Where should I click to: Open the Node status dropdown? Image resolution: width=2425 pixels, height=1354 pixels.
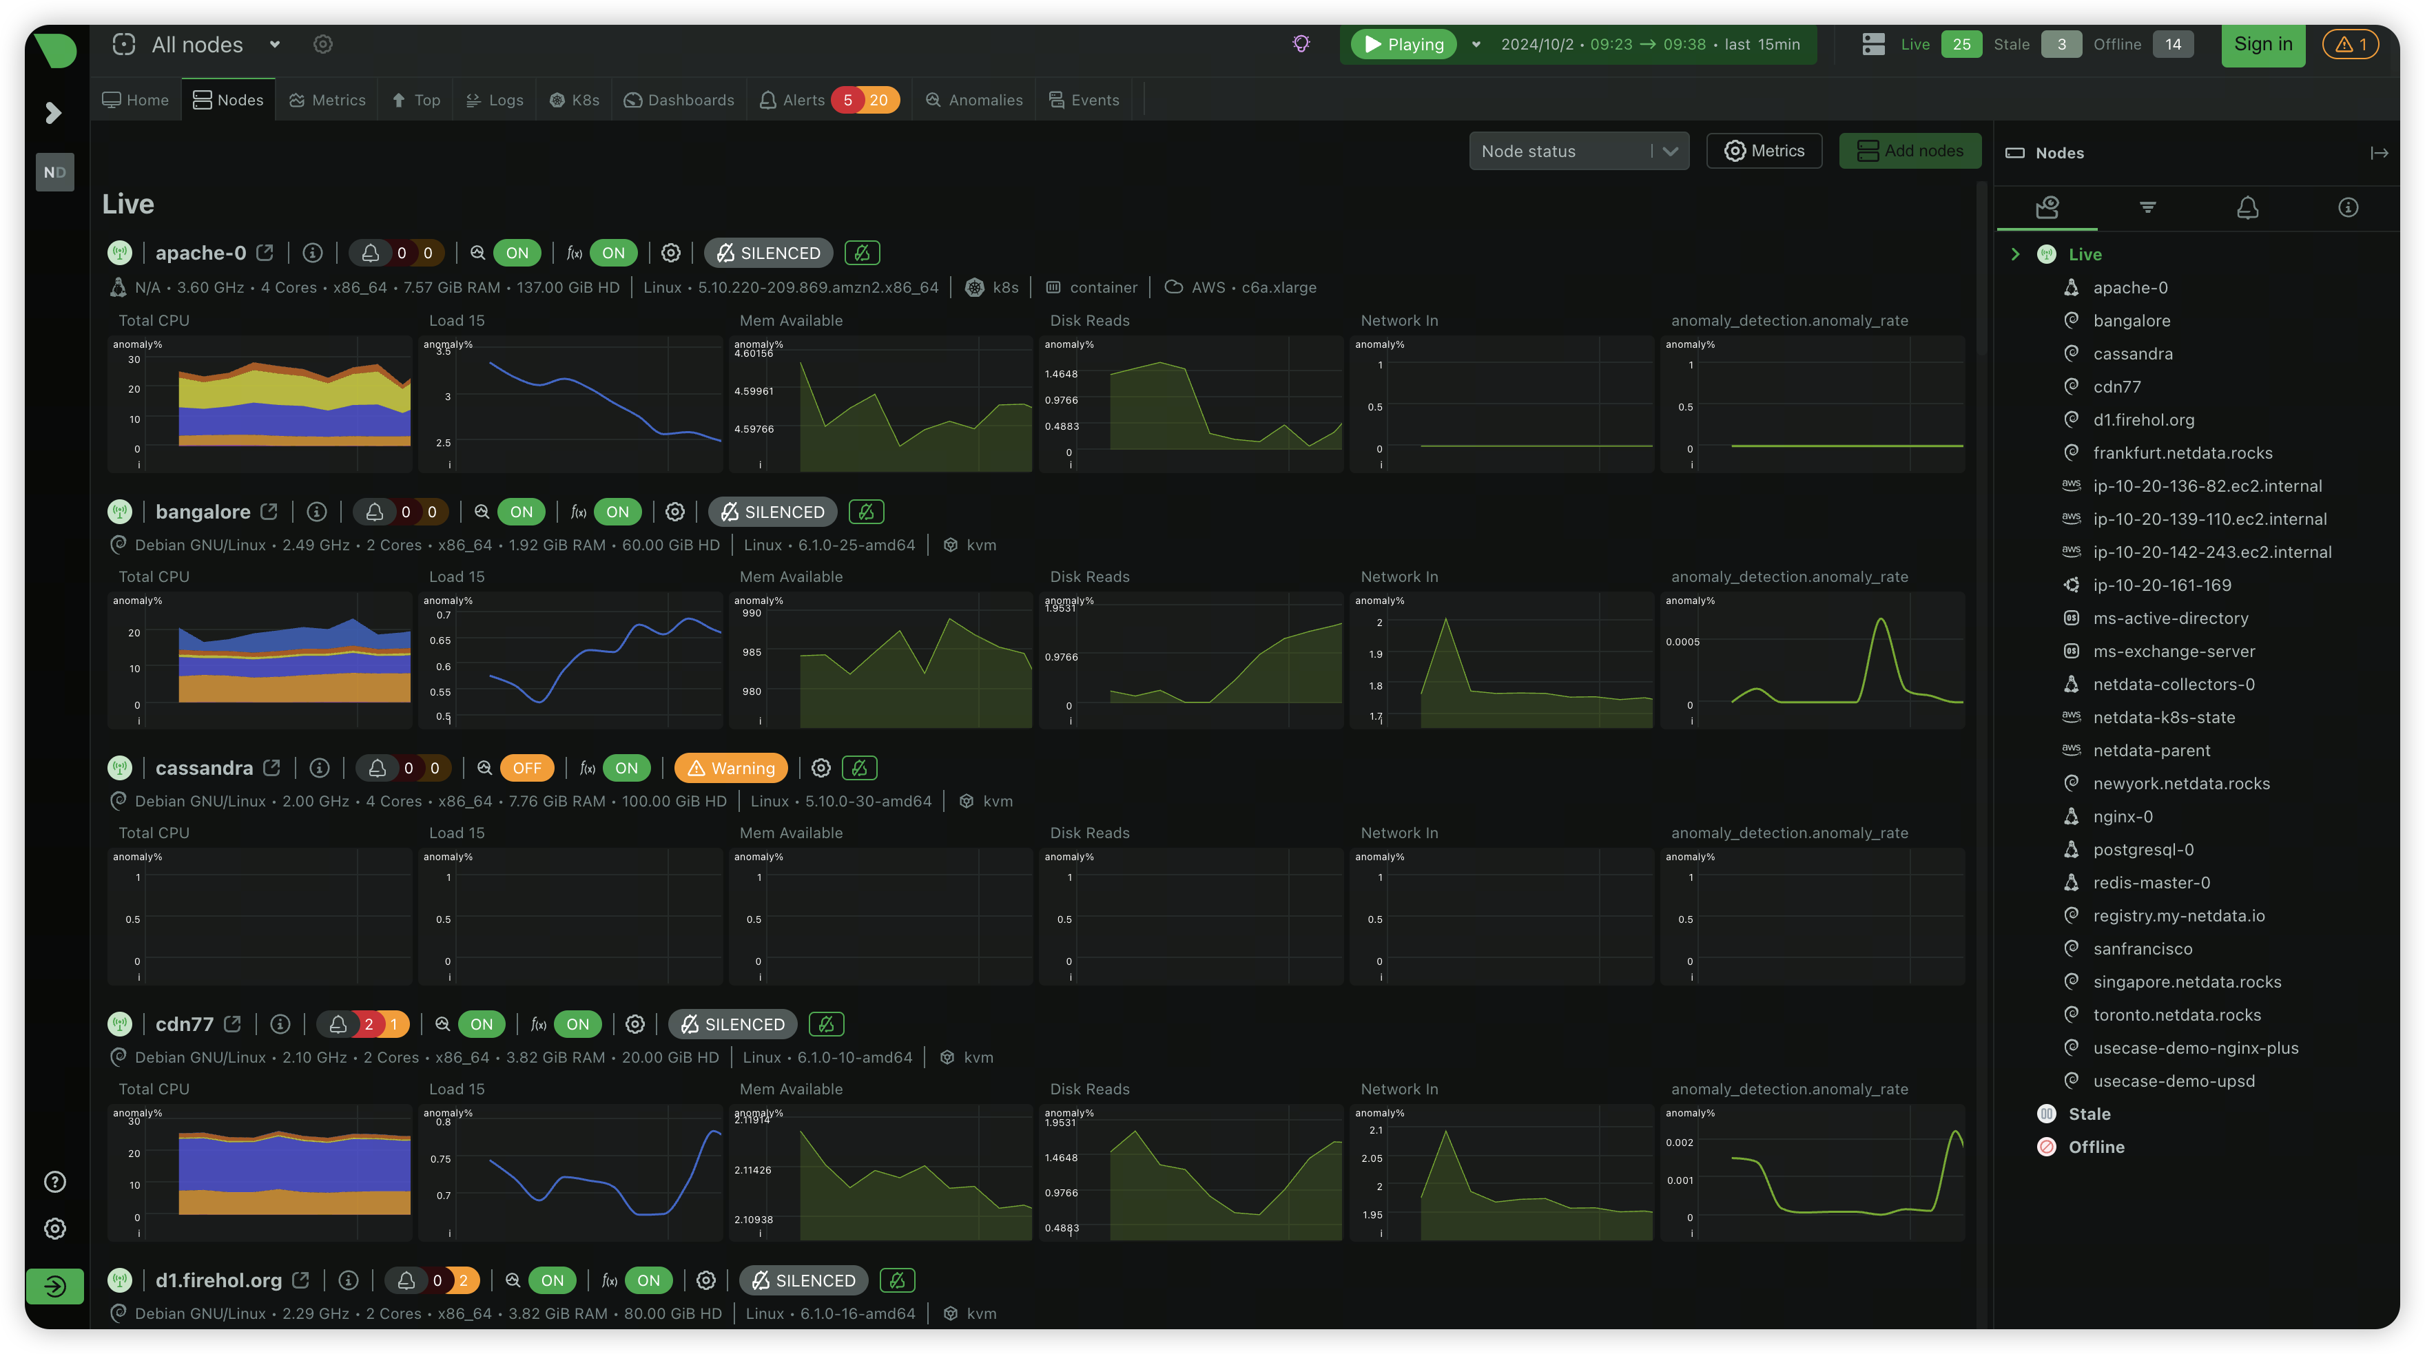1579,151
